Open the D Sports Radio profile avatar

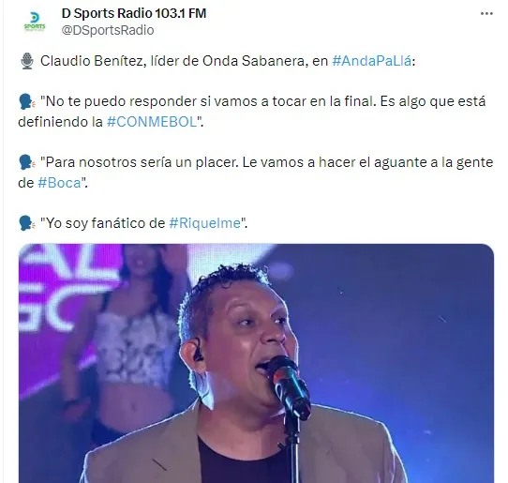pyautogui.click(x=35, y=22)
